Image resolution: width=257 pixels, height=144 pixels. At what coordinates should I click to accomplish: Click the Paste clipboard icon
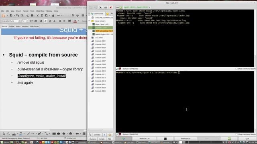[x=46, y=15]
